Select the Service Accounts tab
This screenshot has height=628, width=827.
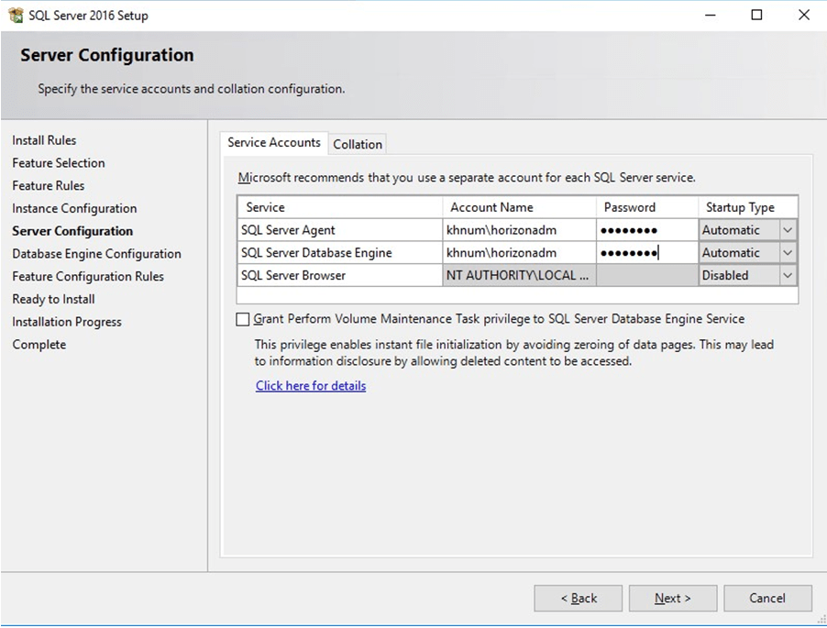click(274, 143)
